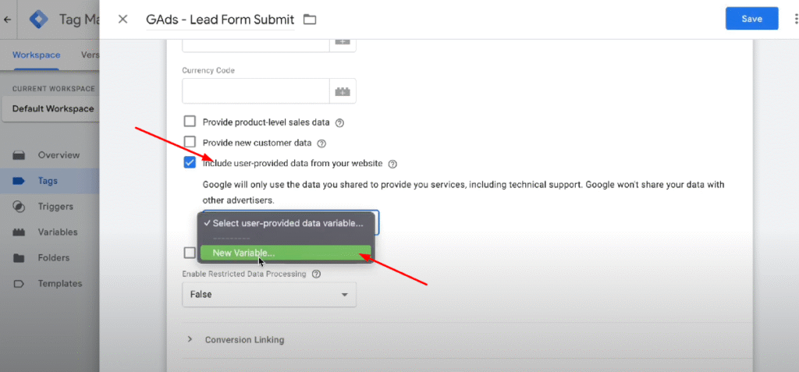Click the CURRENT WORKSPACE label
Image resolution: width=799 pixels, height=372 pixels.
[x=54, y=89]
